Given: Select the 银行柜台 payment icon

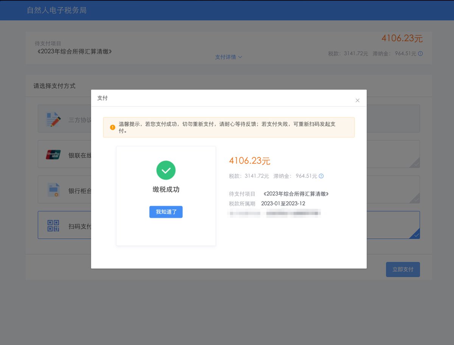Looking at the screenshot, I should (x=53, y=190).
